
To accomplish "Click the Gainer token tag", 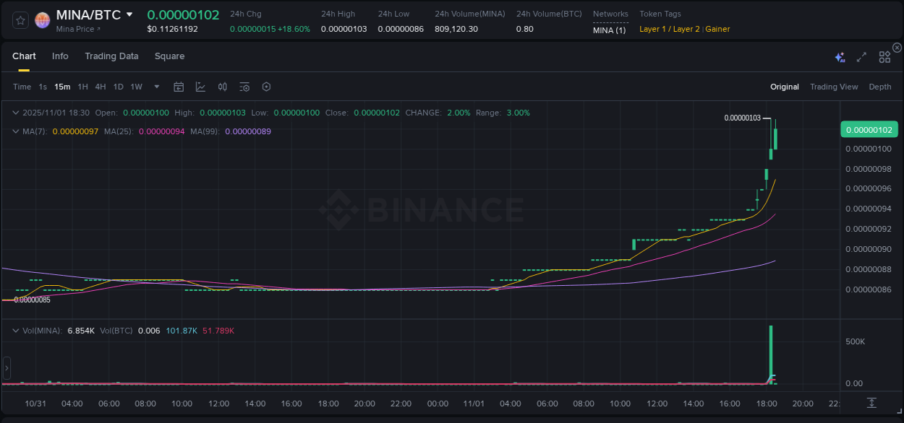I will [x=717, y=29].
